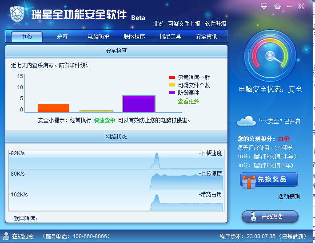Viewport: 315px width, 243px height.
Task: Open the 瑞星工具 tab
Action: click(170, 36)
